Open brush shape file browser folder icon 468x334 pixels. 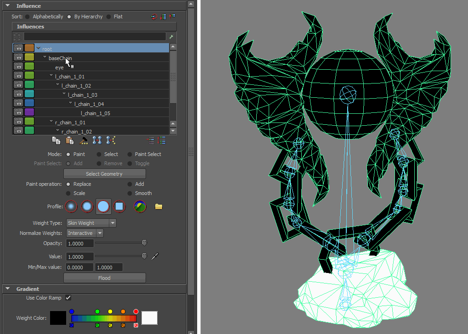[x=158, y=206]
